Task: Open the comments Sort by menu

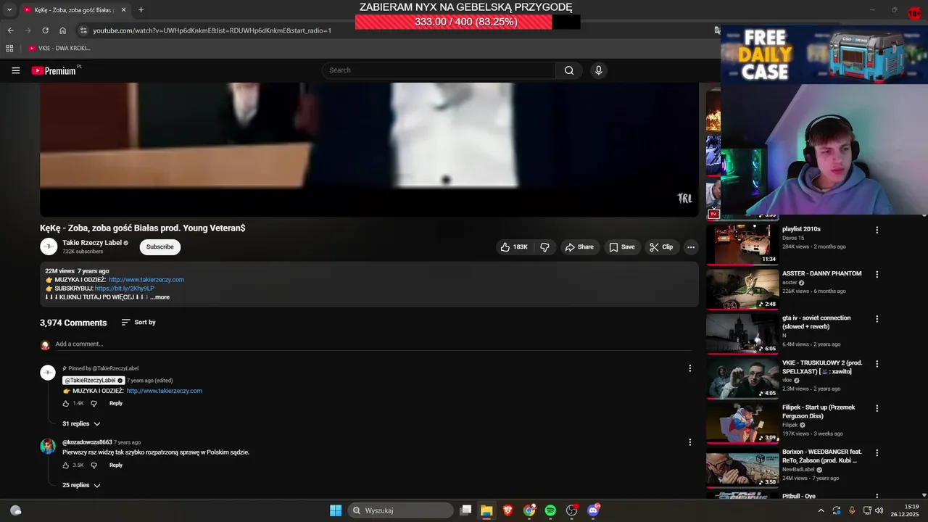Action: (138, 323)
